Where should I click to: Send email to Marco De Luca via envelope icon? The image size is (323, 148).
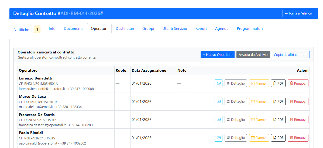click(x=218, y=102)
